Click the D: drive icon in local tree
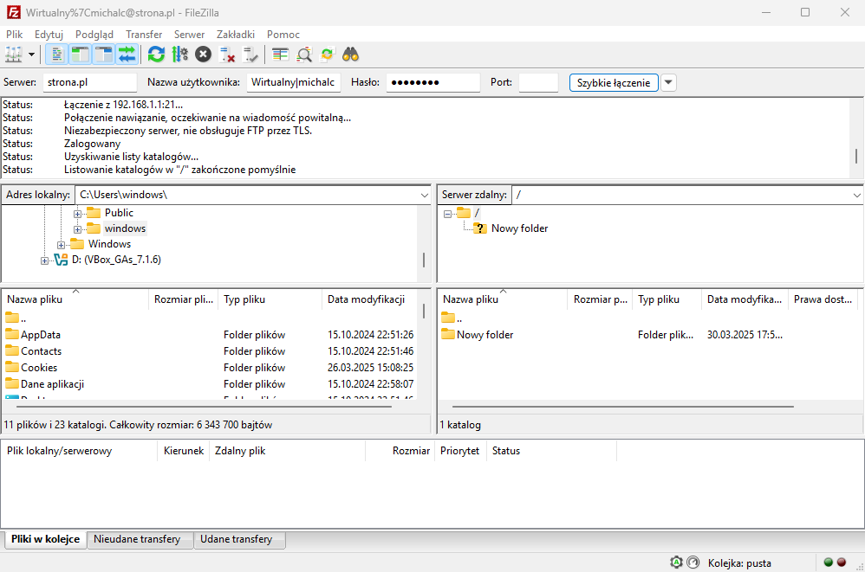 [61, 260]
